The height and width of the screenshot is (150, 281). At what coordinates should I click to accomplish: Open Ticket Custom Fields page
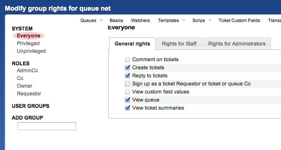coord(239,21)
